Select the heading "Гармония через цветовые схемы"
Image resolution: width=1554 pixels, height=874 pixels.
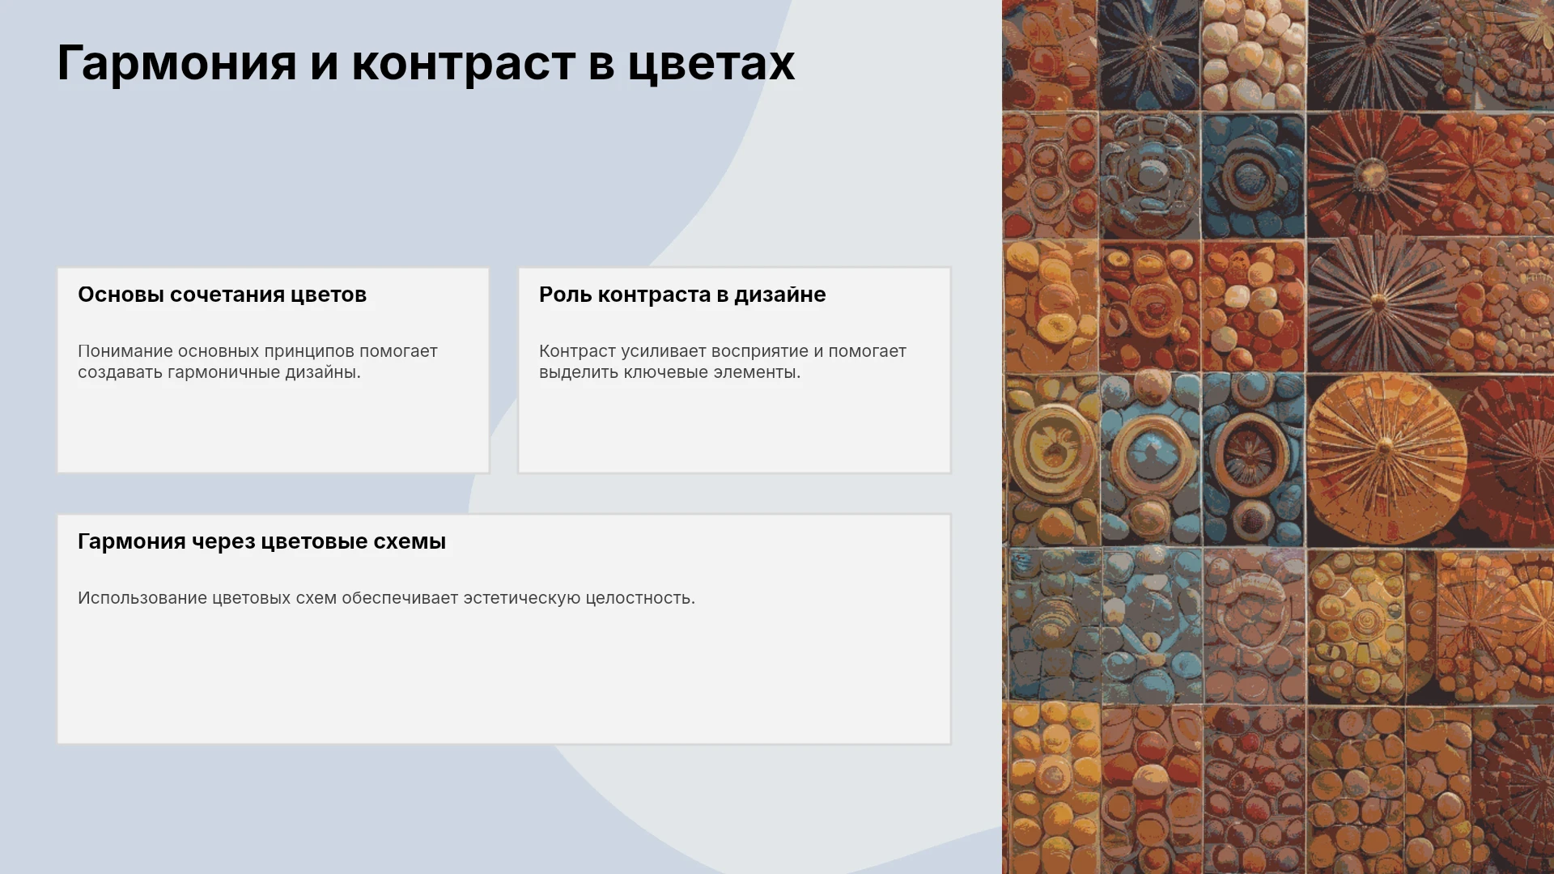click(x=261, y=541)
